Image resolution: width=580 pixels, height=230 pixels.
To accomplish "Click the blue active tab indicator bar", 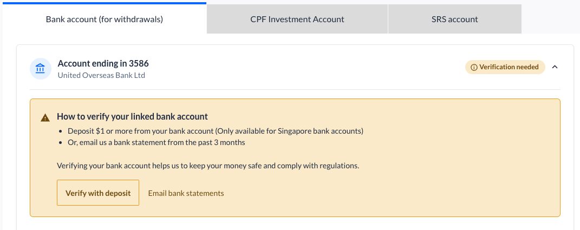I will [x=105, y=3].
